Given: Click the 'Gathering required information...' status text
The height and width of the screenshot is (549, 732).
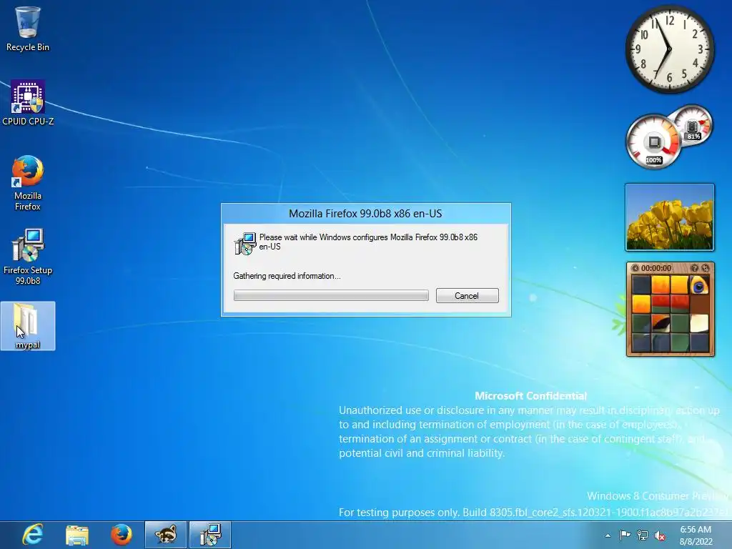Looking at the screenshot, I should (287, 276).
